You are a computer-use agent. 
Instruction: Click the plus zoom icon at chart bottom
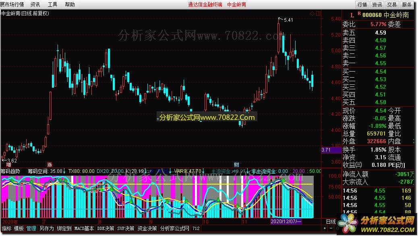click(325, 228)
